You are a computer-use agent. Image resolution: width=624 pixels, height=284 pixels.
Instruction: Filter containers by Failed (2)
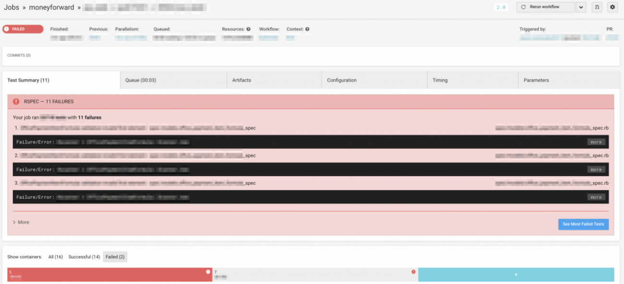pyautogui.click(x=115, y=257)
